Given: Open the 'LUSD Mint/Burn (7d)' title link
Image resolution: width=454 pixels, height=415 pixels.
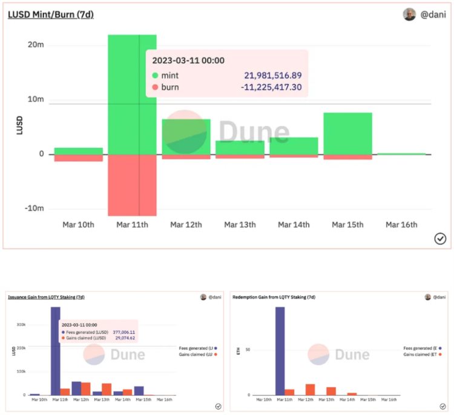Looking at the screenshot, I should 50,15.
